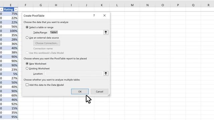Image resolution: width=214 pixels, height=120 pixels.
Task: Select the cell showing 50%
Action: pyautogui.click(x=10, y=82)
